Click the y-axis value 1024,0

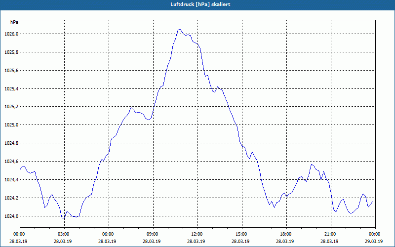(x=11, y=216)
